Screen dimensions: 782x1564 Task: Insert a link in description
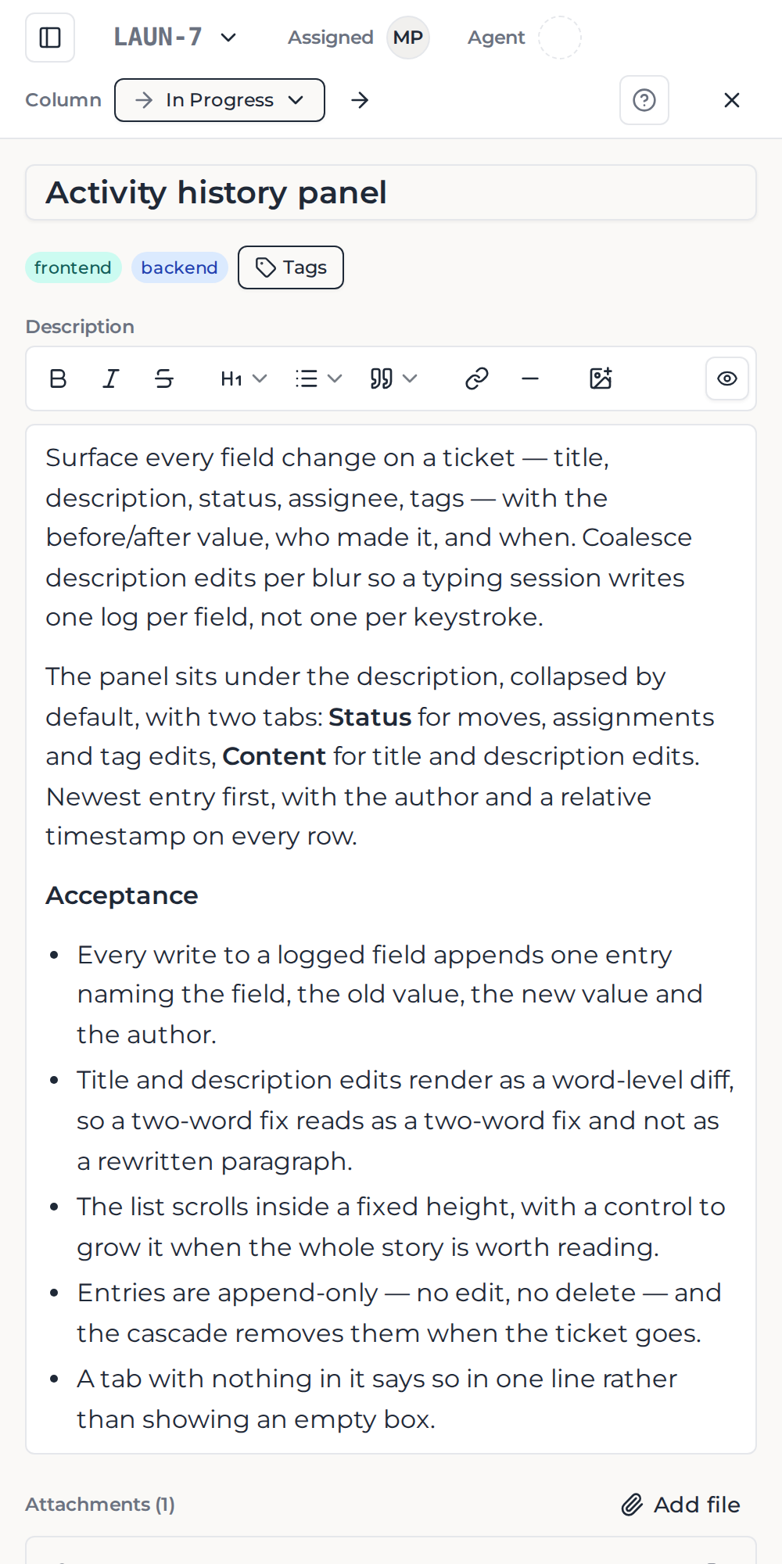click(477, 378)
